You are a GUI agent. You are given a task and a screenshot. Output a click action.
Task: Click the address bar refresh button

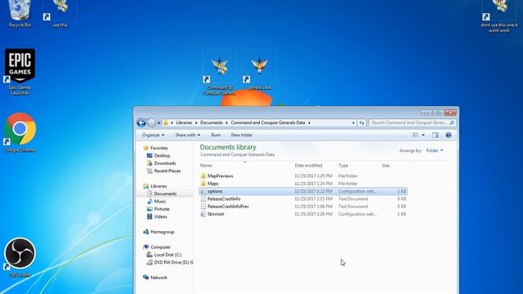(x=362, y=122)
